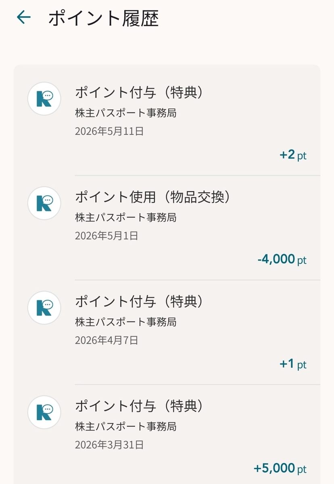The image size is (334, 484).
Task: Click the date 2026年5月1日
Action: click(x=106, y=236)
